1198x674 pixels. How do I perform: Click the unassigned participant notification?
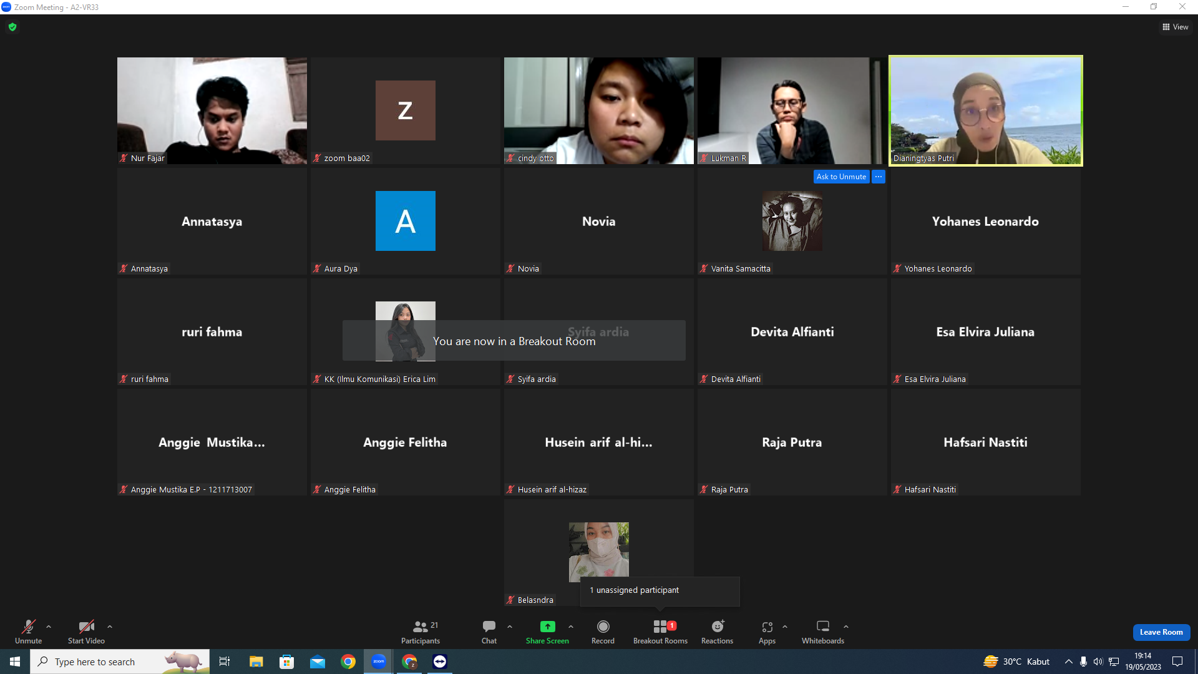[x=660, y=590]
